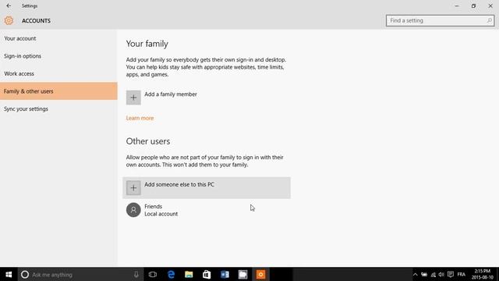Open Task View from the taskbar

point(153,274)
